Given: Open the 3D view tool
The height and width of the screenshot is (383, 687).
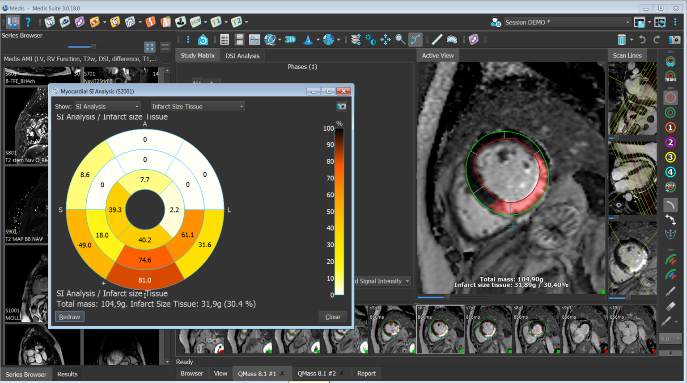Looking at the screenshot, I should pyautogui.click(x=290, y=40).
